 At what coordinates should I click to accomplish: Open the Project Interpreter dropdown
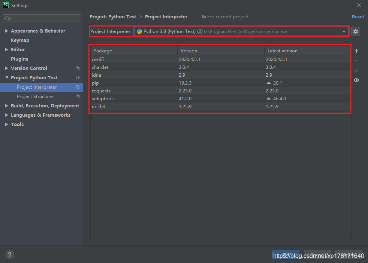344,31
